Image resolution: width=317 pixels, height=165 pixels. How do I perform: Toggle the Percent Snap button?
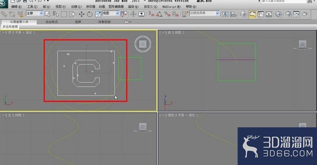[167, 14]
